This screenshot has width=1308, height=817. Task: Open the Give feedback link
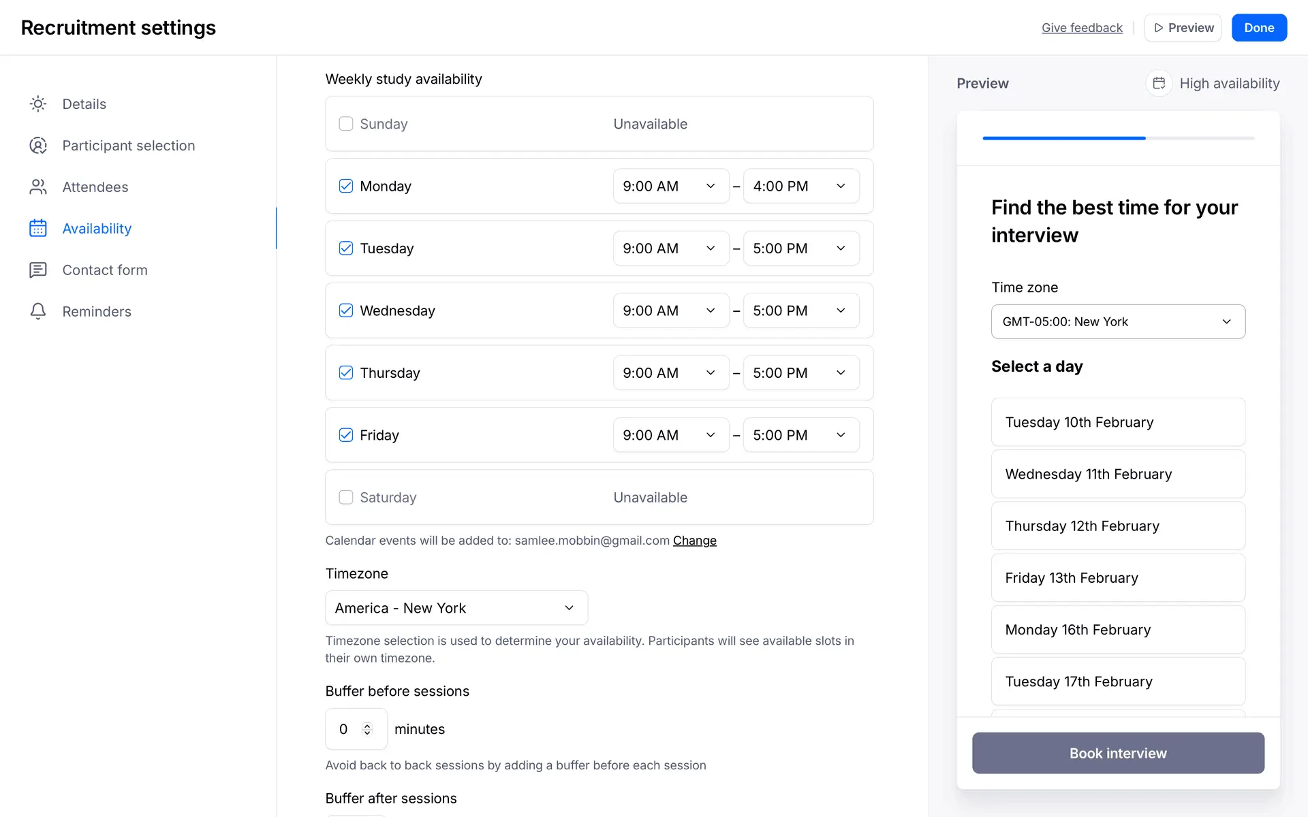pos(1081,28)
